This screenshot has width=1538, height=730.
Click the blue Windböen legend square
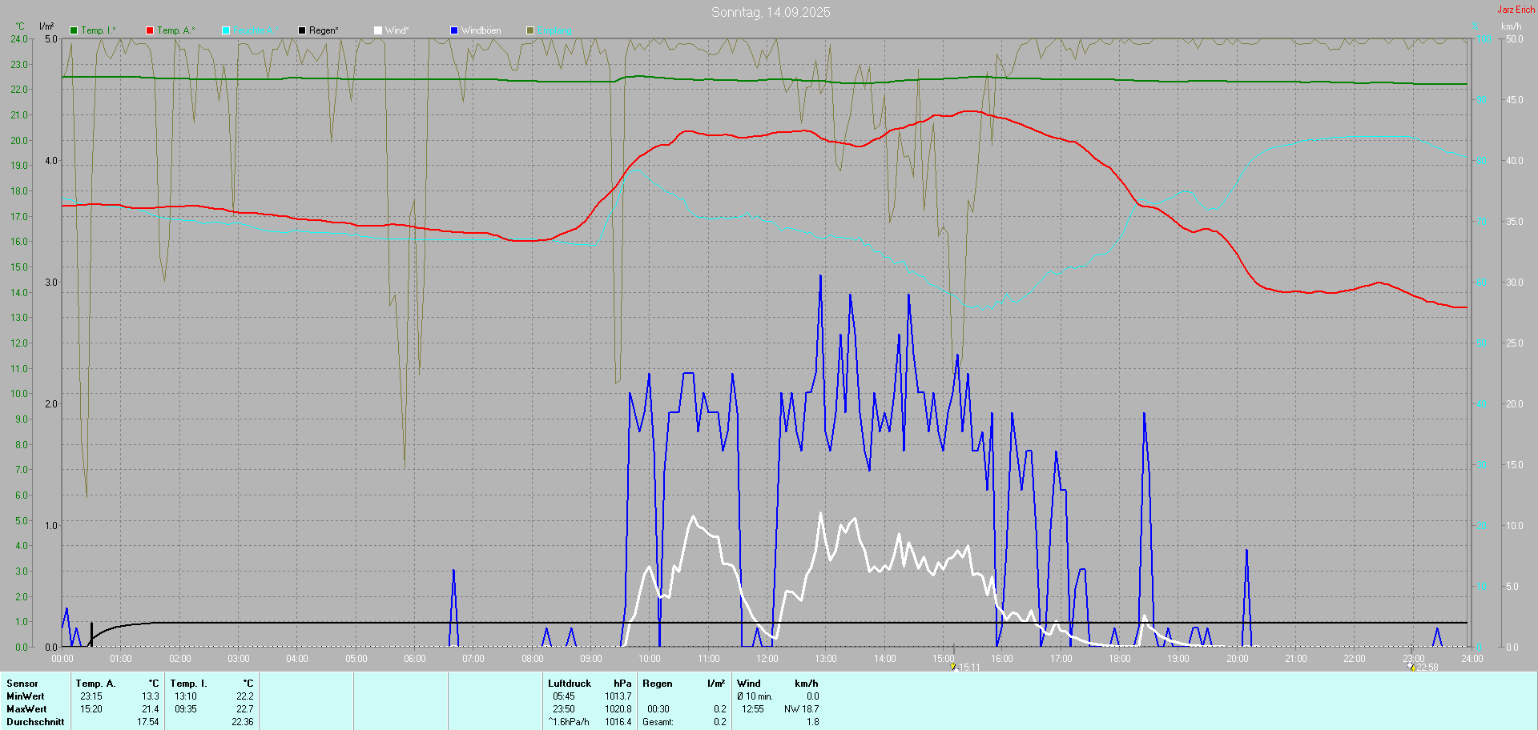454,30
